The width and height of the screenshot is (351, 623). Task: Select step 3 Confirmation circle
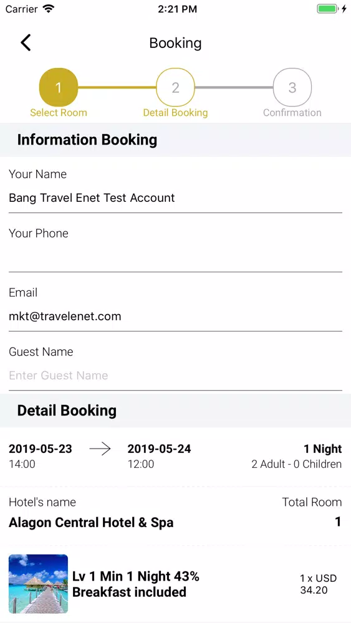292,87
